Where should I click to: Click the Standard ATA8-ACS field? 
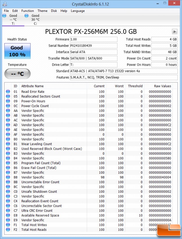[124, 71]
